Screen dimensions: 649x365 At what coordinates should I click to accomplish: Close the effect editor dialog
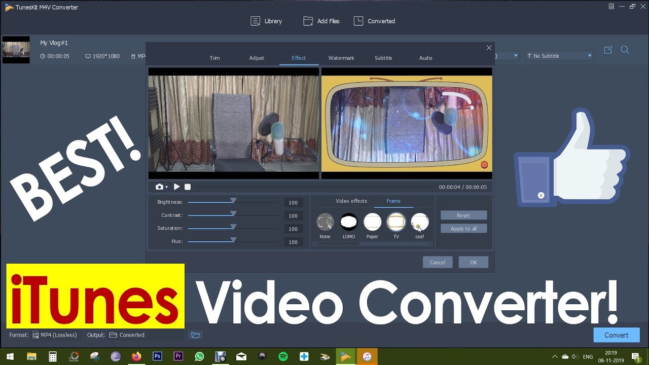489,48
